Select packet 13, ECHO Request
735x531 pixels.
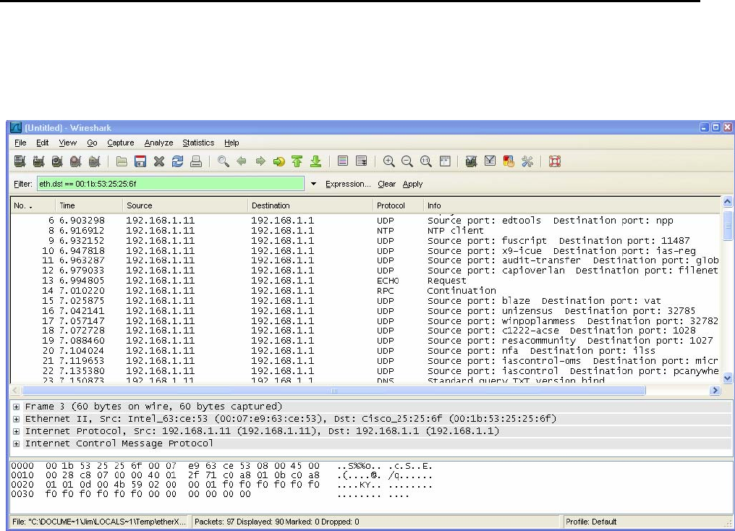coord(365,281)
